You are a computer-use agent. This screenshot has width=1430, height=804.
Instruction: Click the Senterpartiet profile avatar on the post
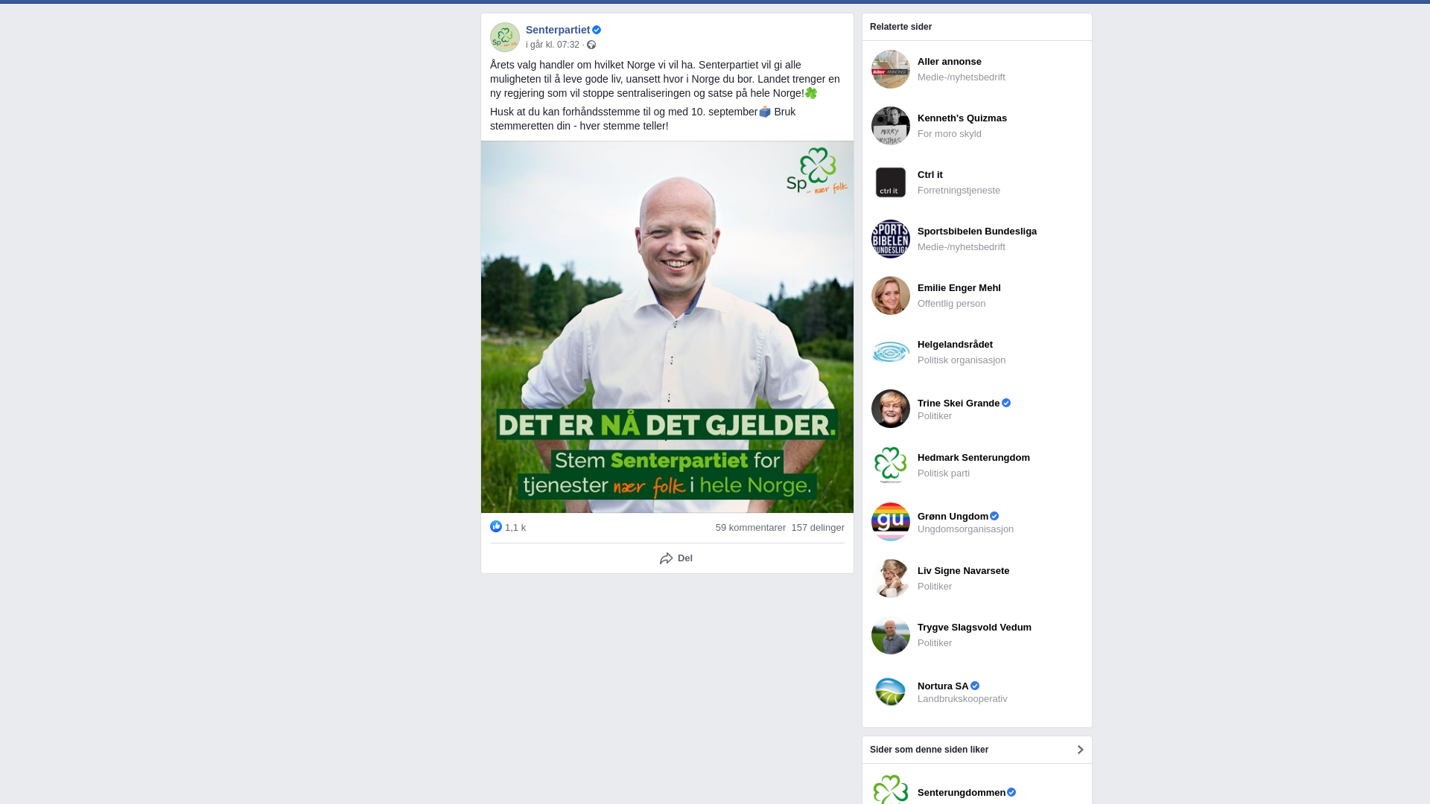(x=504, y=37)
